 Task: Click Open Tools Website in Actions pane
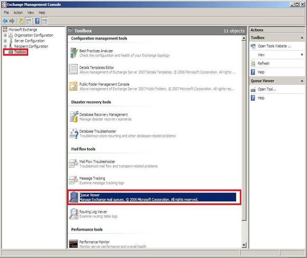274,46
